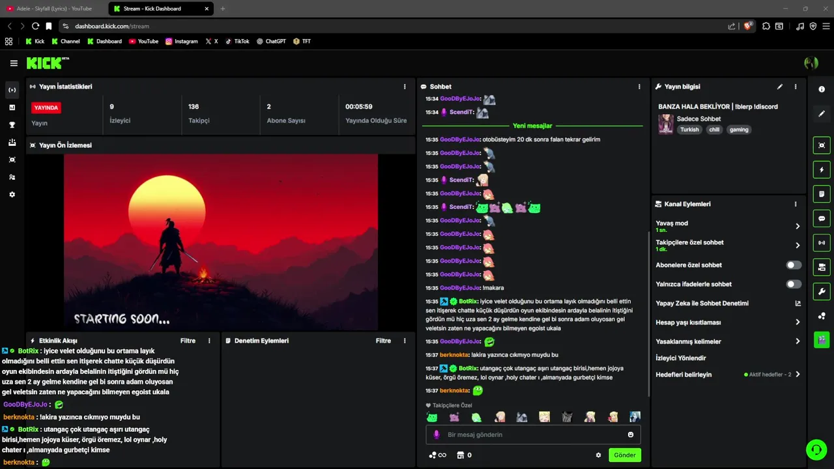Click the green highlighted icon at rail bottom

click(x=822, y=339)
